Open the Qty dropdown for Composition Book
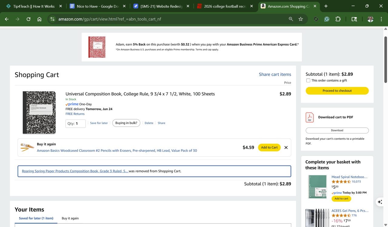388x227 pixels. pyautogui.click(x=75, y=123)
